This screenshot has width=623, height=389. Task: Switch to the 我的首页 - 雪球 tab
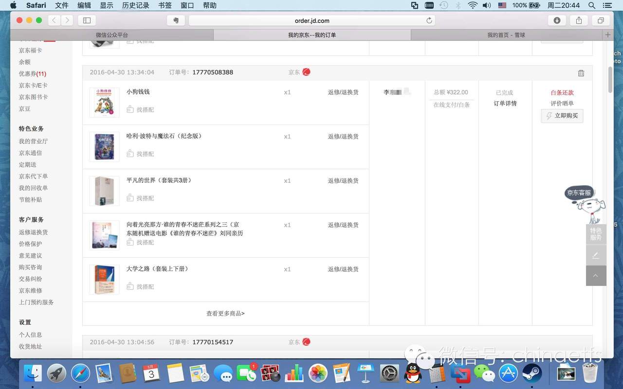[x=506, y=35]
